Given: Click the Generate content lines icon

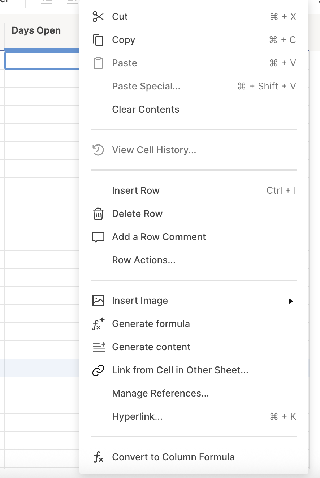Looking at the screenshot, I should click(99, 347).
